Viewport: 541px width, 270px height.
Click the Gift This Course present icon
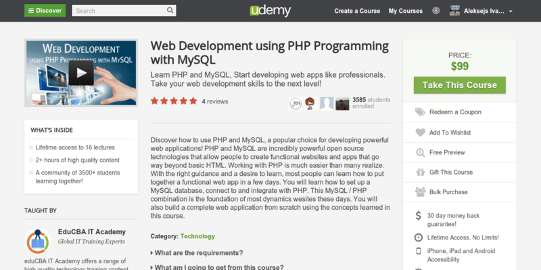point(420,172)
